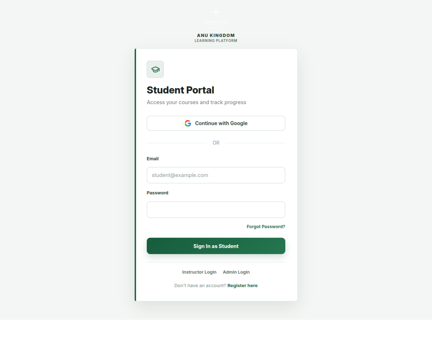The width and height of the screenshot is (432, 360).
Task: Go to Admin Login
Action: point(236,272)
